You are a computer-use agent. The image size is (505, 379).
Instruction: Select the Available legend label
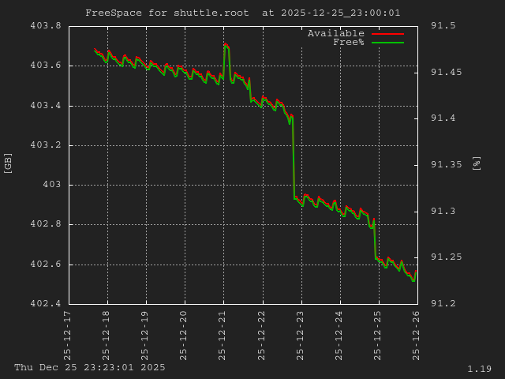pos(335,34)
